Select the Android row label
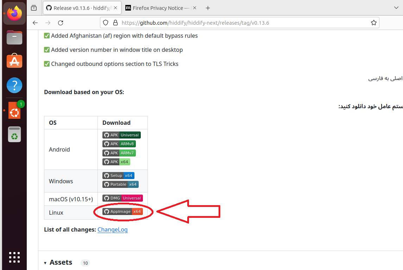The height and width of the screenshot is (270, 403). 59,149
